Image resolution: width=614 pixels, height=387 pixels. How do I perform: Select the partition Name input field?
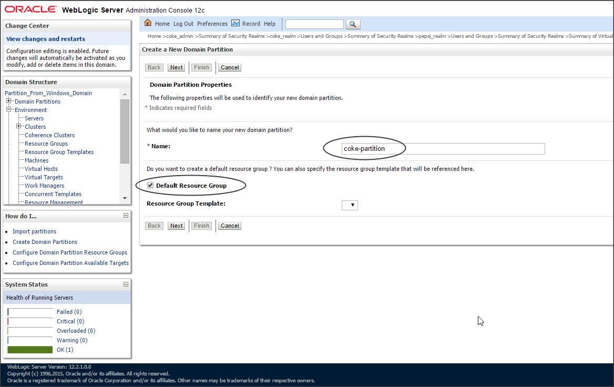click(443, 148)
